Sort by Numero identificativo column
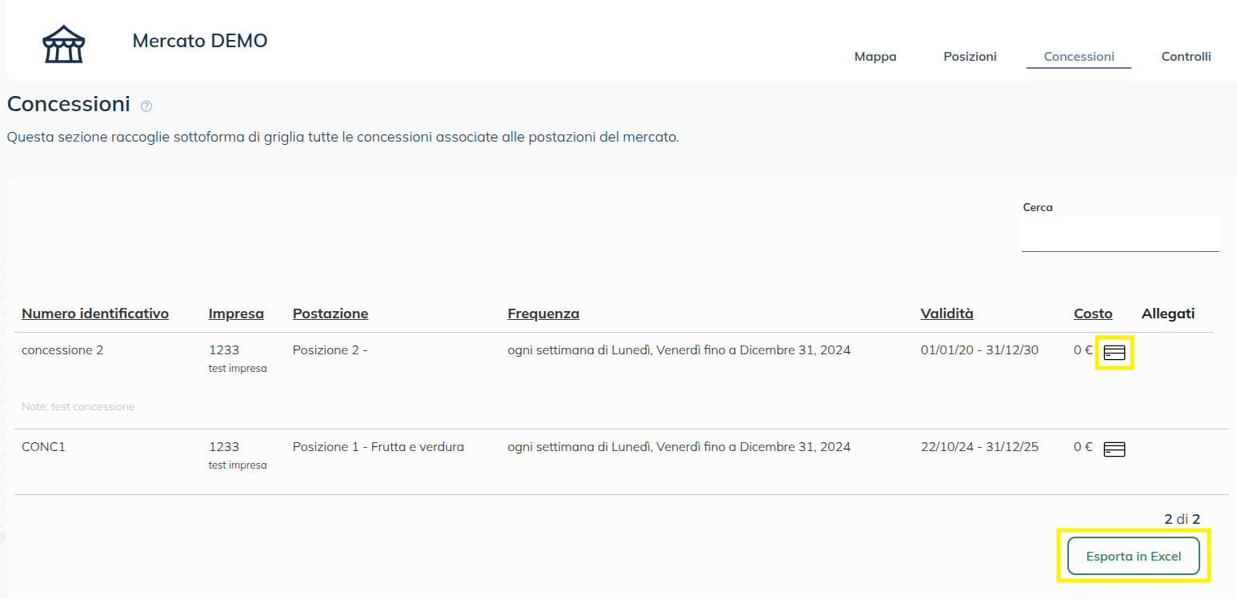This screenshot has width=1237, height=599. coord(95,313)
